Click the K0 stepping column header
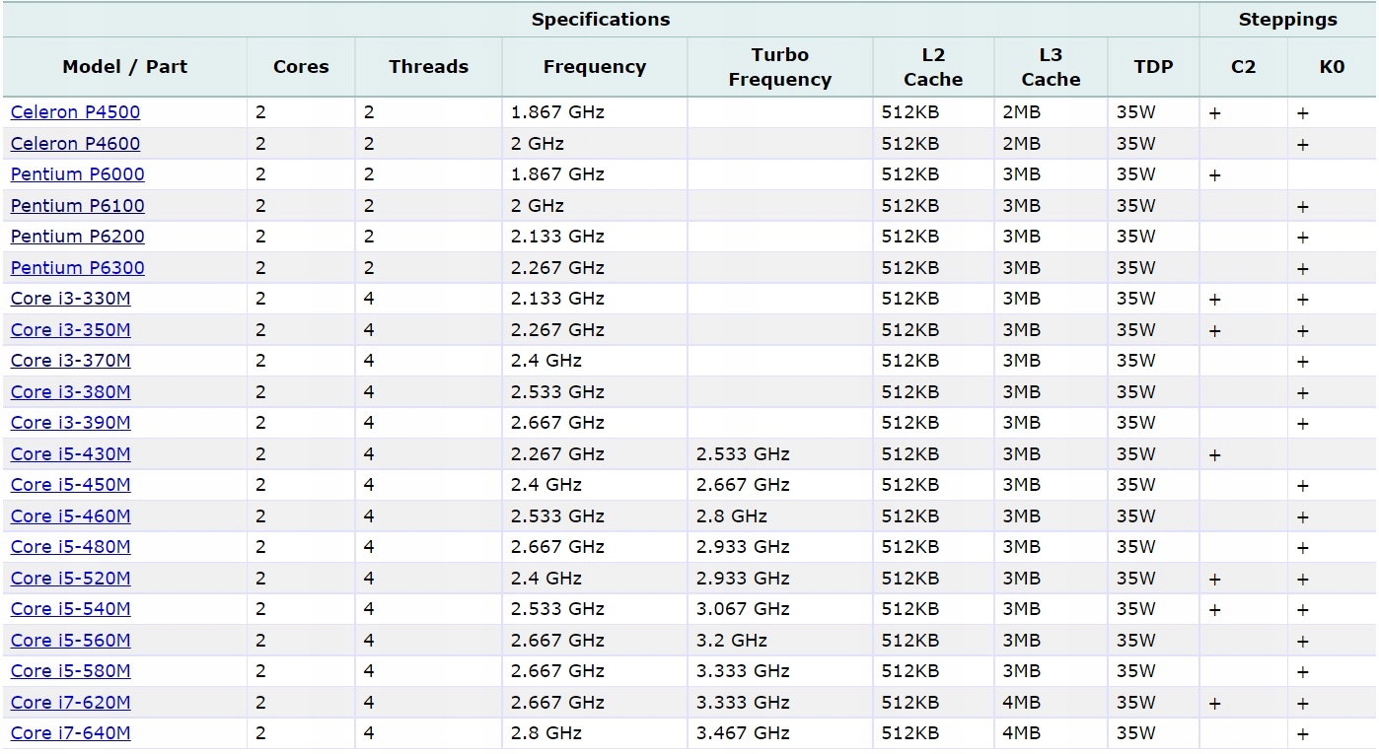Viewport: 1379px width, 754px height. coord(1332,67)
